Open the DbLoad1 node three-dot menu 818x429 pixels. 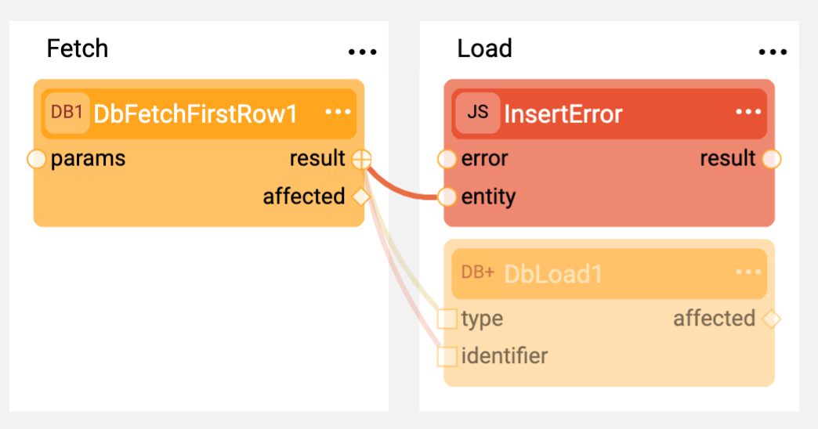pyautogui.click(x=748, y=272)
